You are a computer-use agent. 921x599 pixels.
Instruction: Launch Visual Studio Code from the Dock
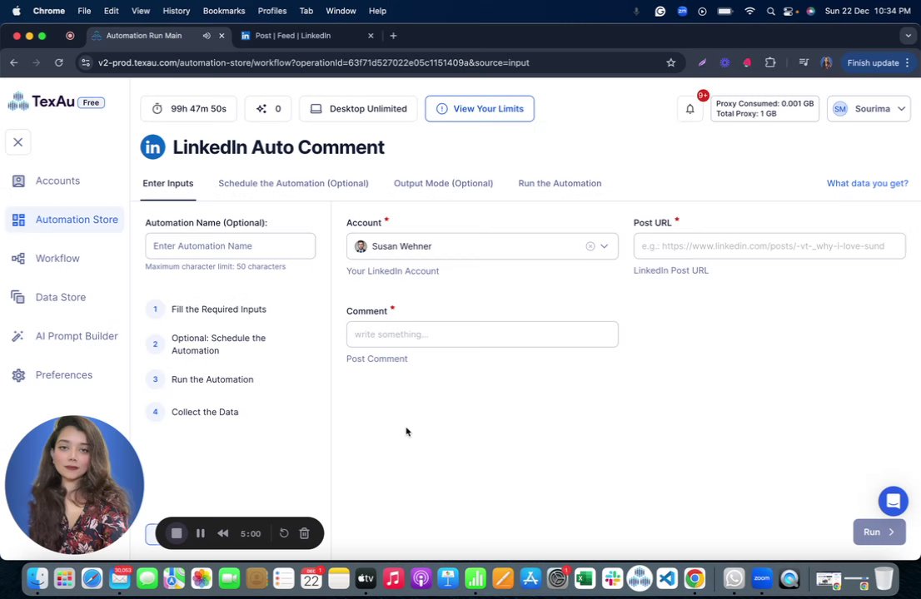(x=667, y=579)
